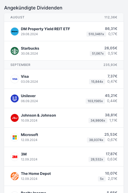Viewport: 128px width, 193px height.
Task: Click the Starbucks logo icon
Action: point(15,51)
